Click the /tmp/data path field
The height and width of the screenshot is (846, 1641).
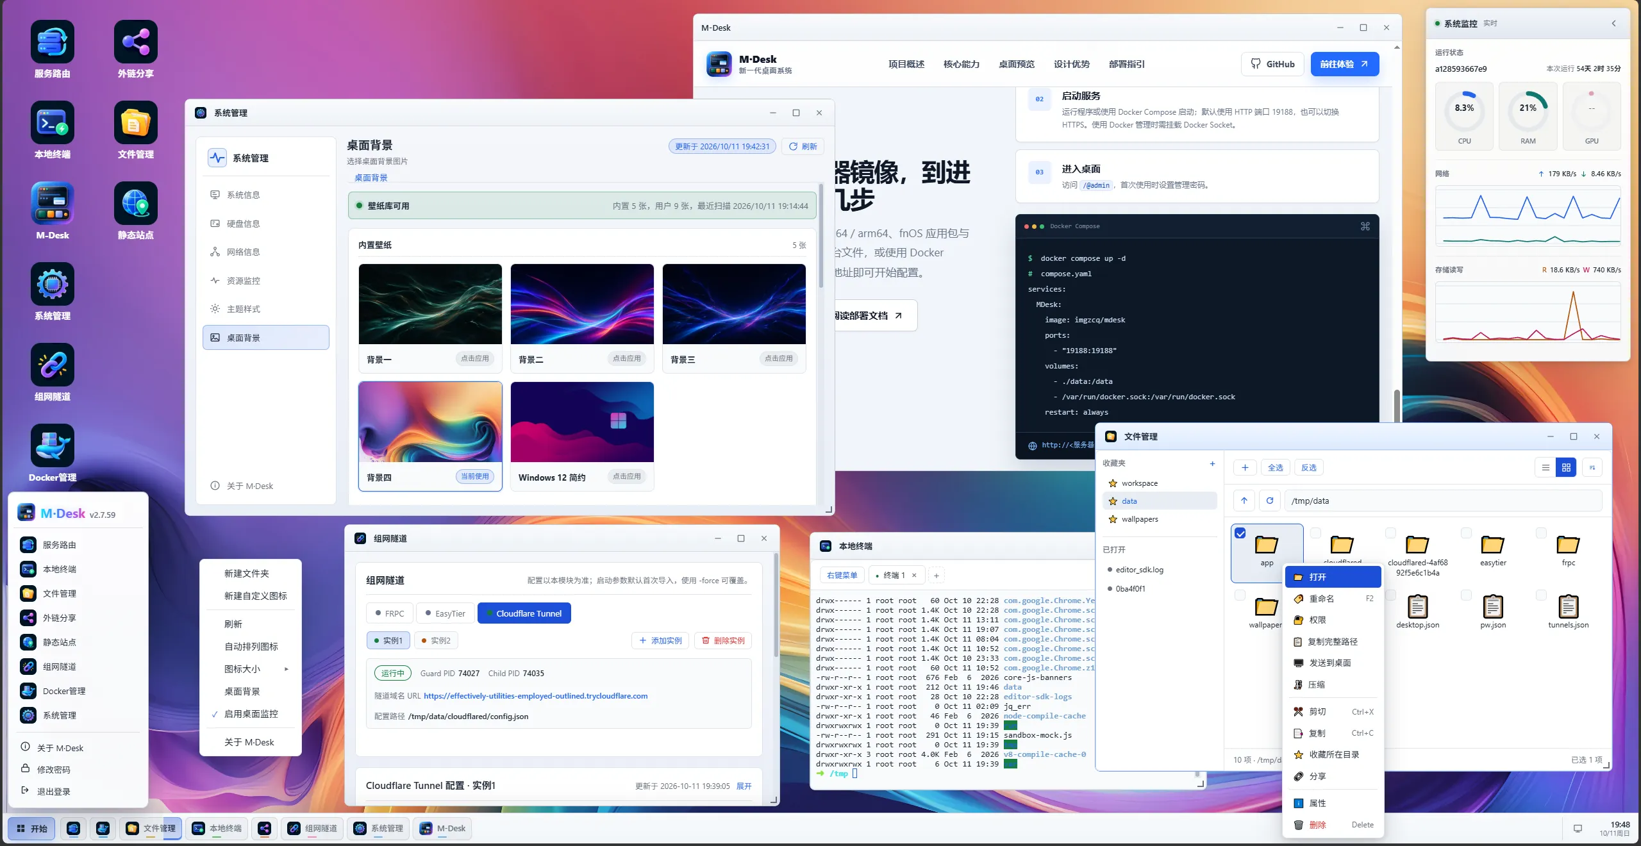coord(1443,501)
